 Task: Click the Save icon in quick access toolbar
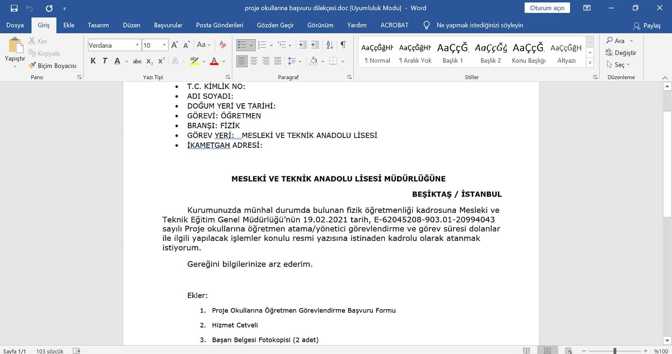pyautogui.click(x=14, y=8)
